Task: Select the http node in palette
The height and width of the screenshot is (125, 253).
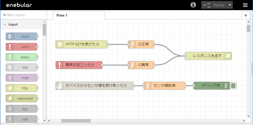Action: coord(21,88)
